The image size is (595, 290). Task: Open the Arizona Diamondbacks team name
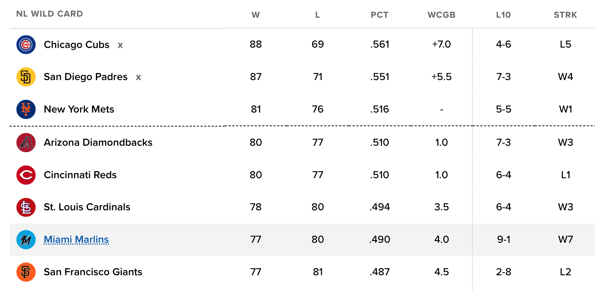click(x=98, y=142)
